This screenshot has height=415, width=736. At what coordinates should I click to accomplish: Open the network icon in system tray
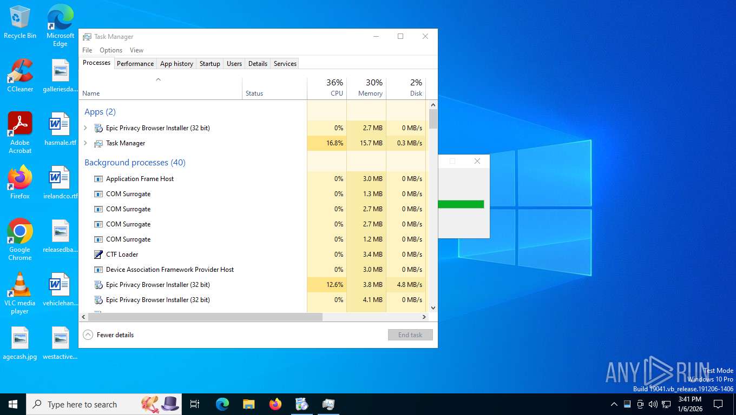(666, 404)
